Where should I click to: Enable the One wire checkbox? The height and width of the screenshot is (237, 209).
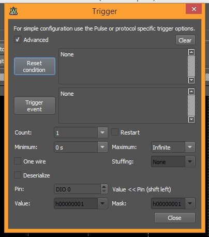(x=18, y=161)
